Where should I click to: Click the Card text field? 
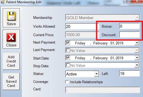103,90
